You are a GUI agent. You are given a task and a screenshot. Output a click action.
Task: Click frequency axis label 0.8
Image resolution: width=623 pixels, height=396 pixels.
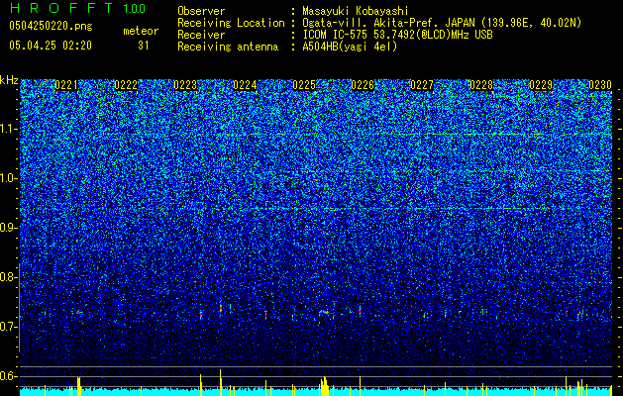pyautogui.click(x=9, y=277)
